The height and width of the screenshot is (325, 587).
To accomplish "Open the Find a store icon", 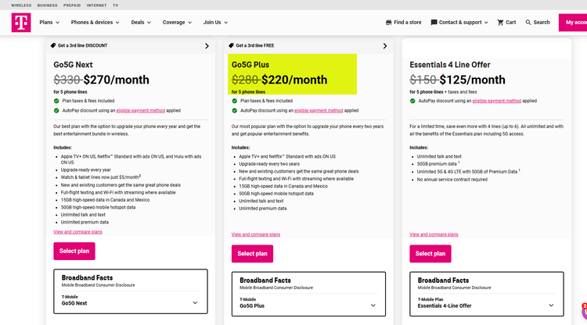I will click(388, 23).
